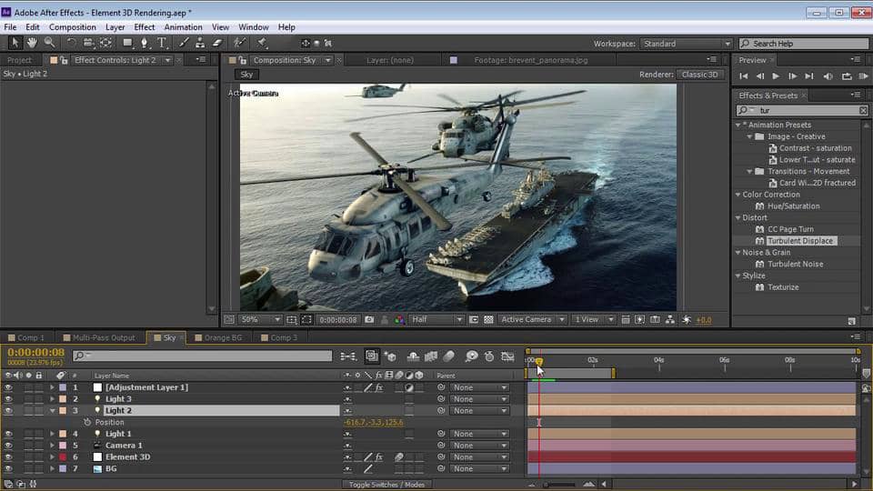Collapse the Distort effects category
Screen dimensions: 873x491
tap(738, 217)
